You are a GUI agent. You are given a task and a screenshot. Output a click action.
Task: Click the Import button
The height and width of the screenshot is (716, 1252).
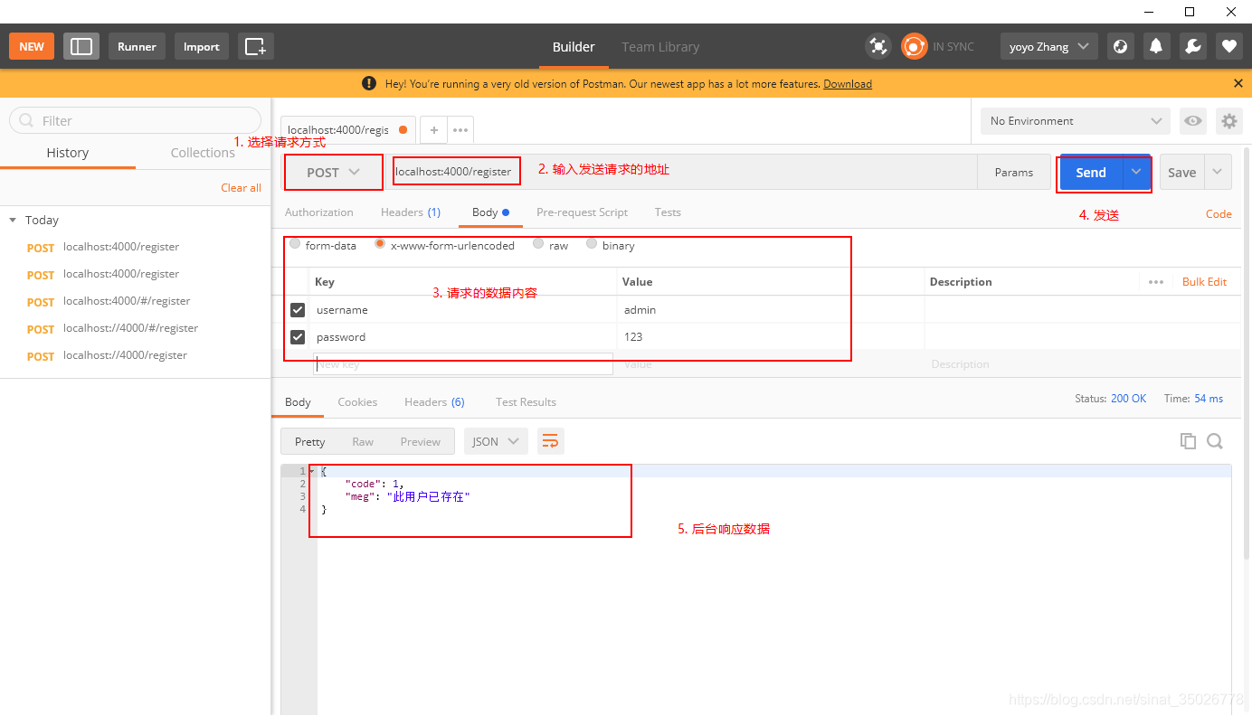[202, 46]
